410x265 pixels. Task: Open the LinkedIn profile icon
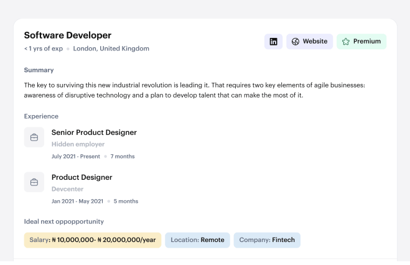point(273,42)
